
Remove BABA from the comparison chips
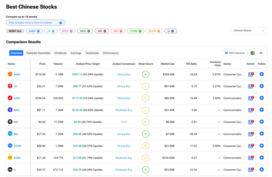[38, 31]
